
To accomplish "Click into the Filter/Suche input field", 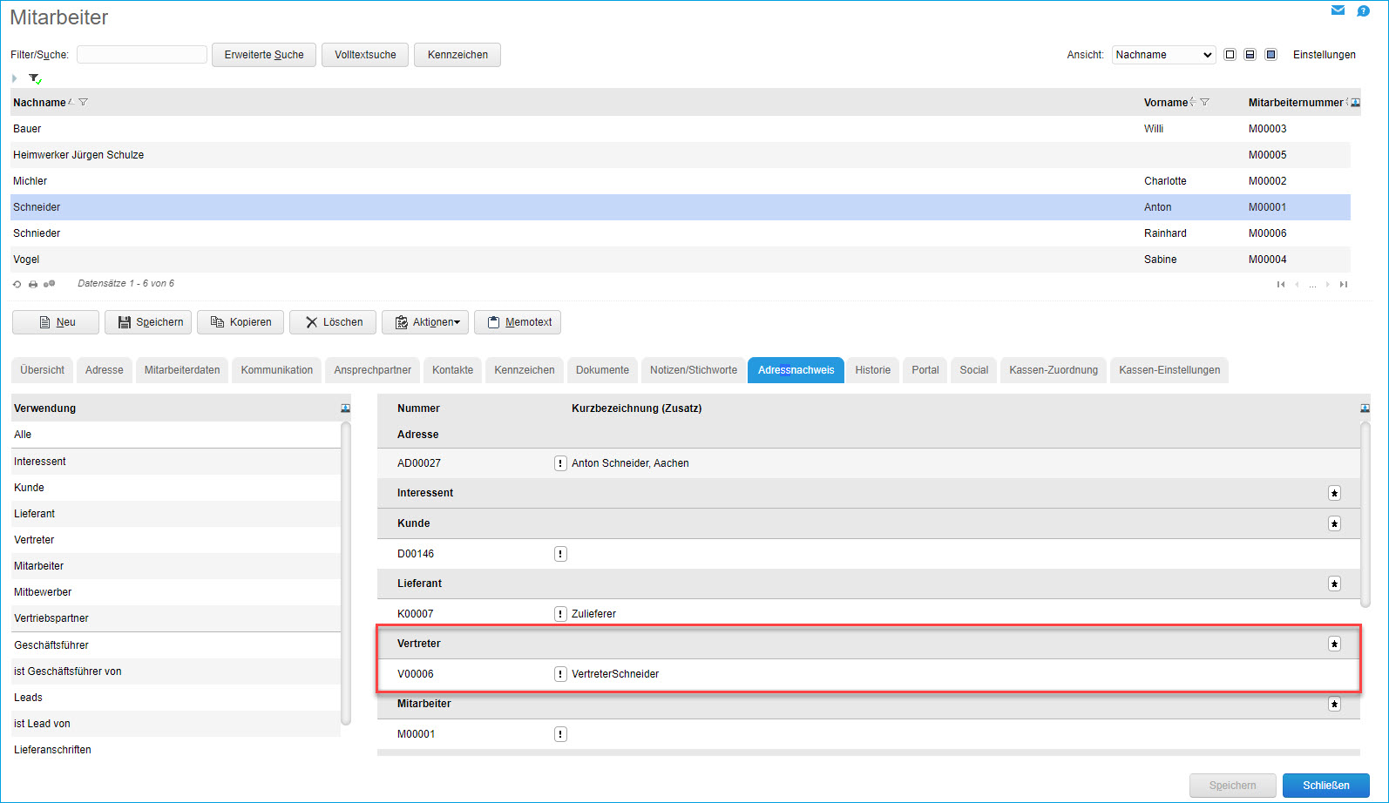I will [x=142, y=55].
